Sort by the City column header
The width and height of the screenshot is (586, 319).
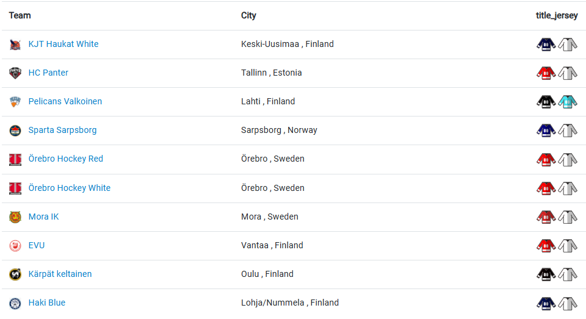click(248, 15)
